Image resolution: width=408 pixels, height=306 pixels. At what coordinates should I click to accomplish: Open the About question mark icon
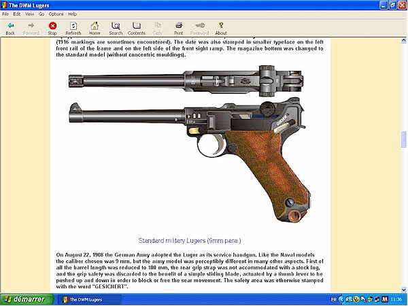click(x=221, y=29)
